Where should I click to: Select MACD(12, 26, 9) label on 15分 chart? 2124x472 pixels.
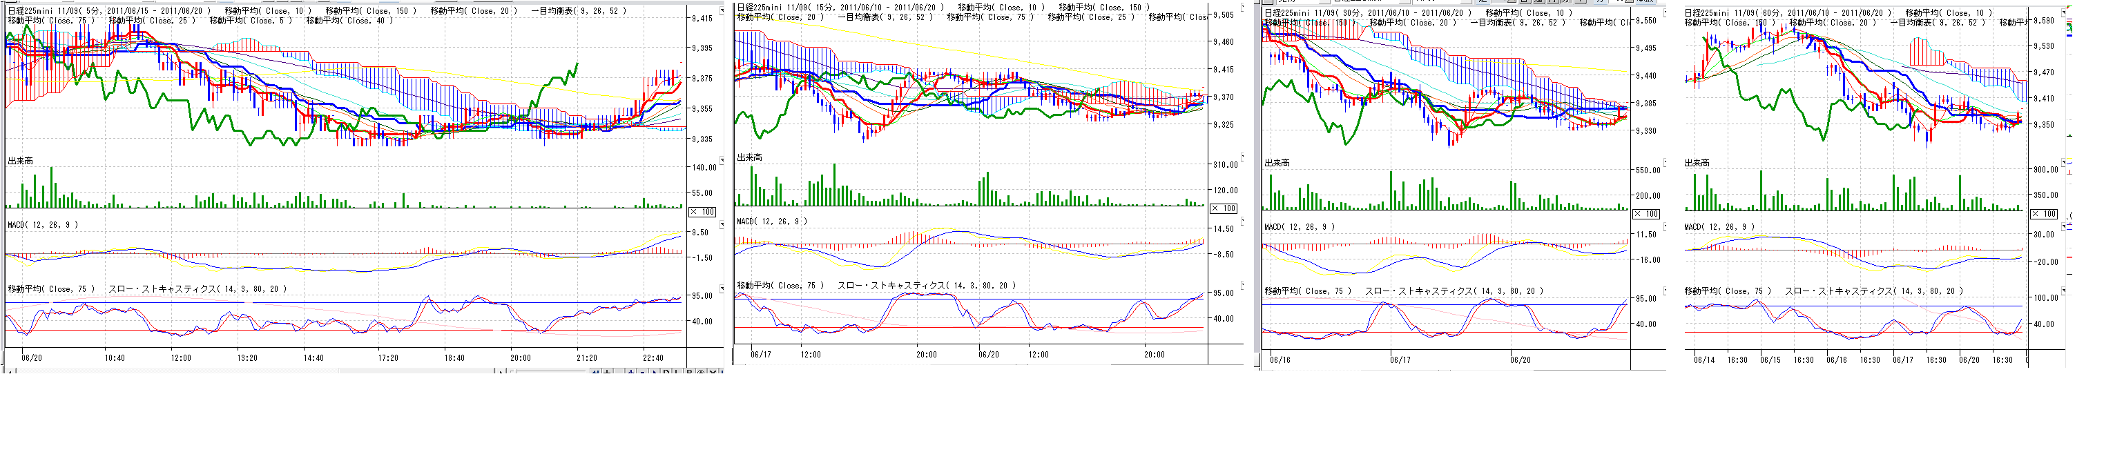(771, 222)
